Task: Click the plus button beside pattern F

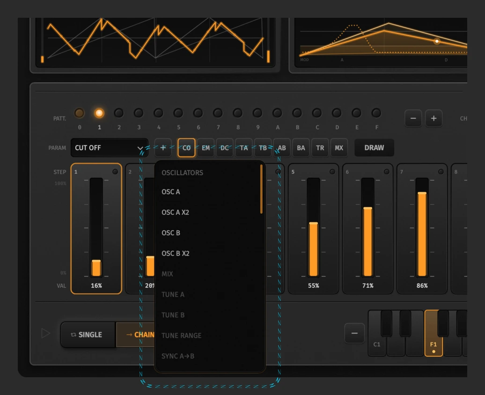Action: tap(434, 118)
